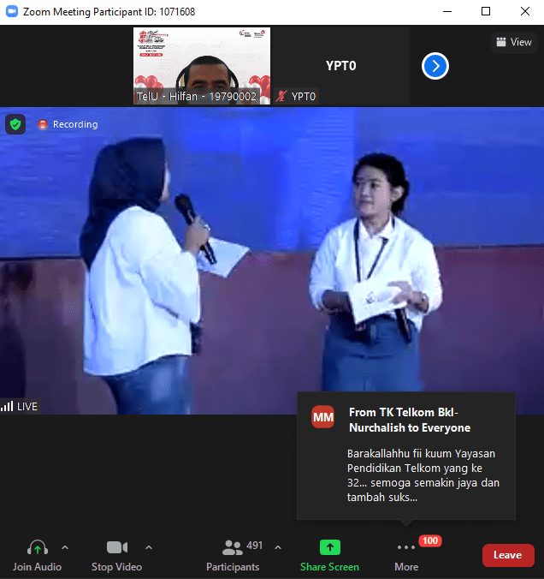
Task: Open the View layout menu
Action: pos(513,42)
